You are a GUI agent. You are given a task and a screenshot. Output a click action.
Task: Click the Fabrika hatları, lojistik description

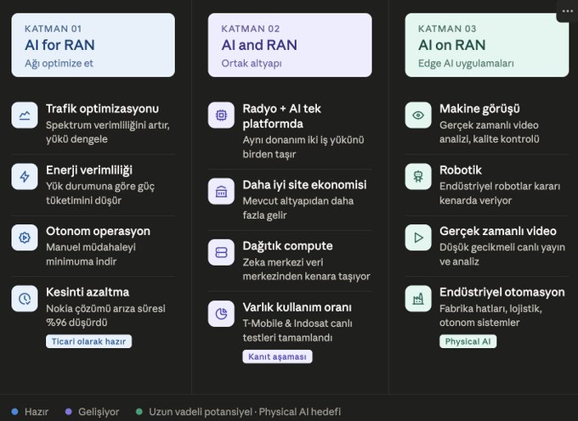click(490, 316)
